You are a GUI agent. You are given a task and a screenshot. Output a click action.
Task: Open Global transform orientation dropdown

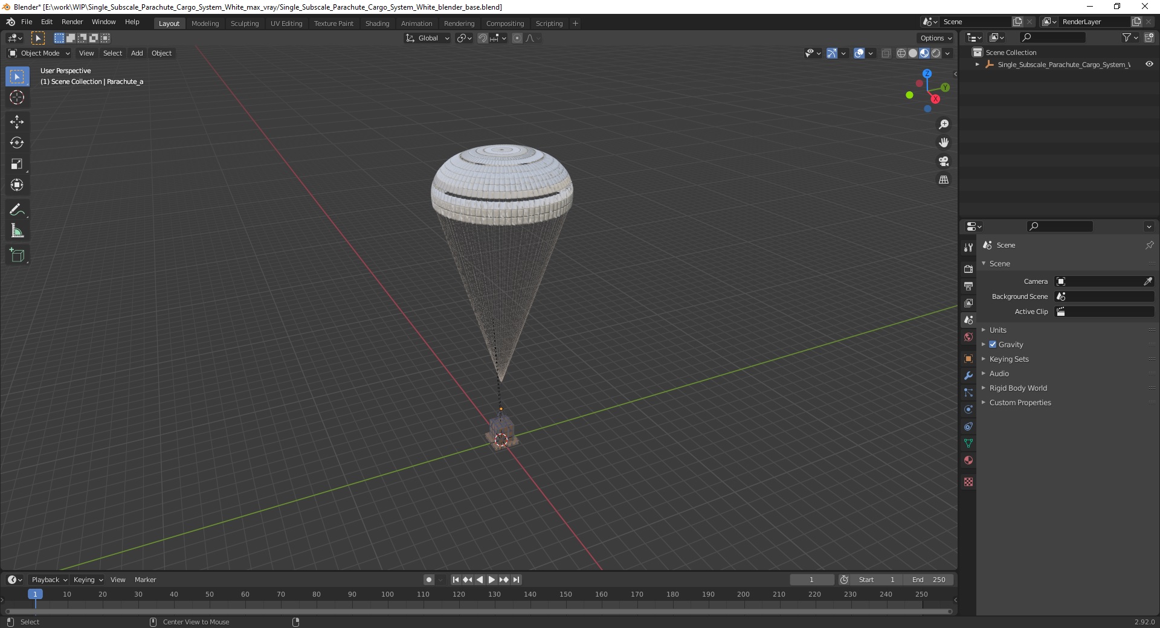[428, 38]
